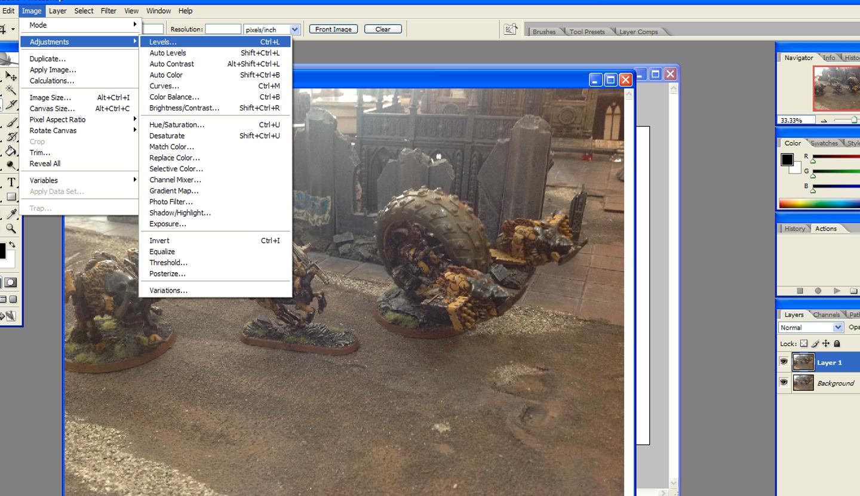Hide Layer 1 using its eye icon
The height and width of the screenshot is (496, 860).
(784, 362)
